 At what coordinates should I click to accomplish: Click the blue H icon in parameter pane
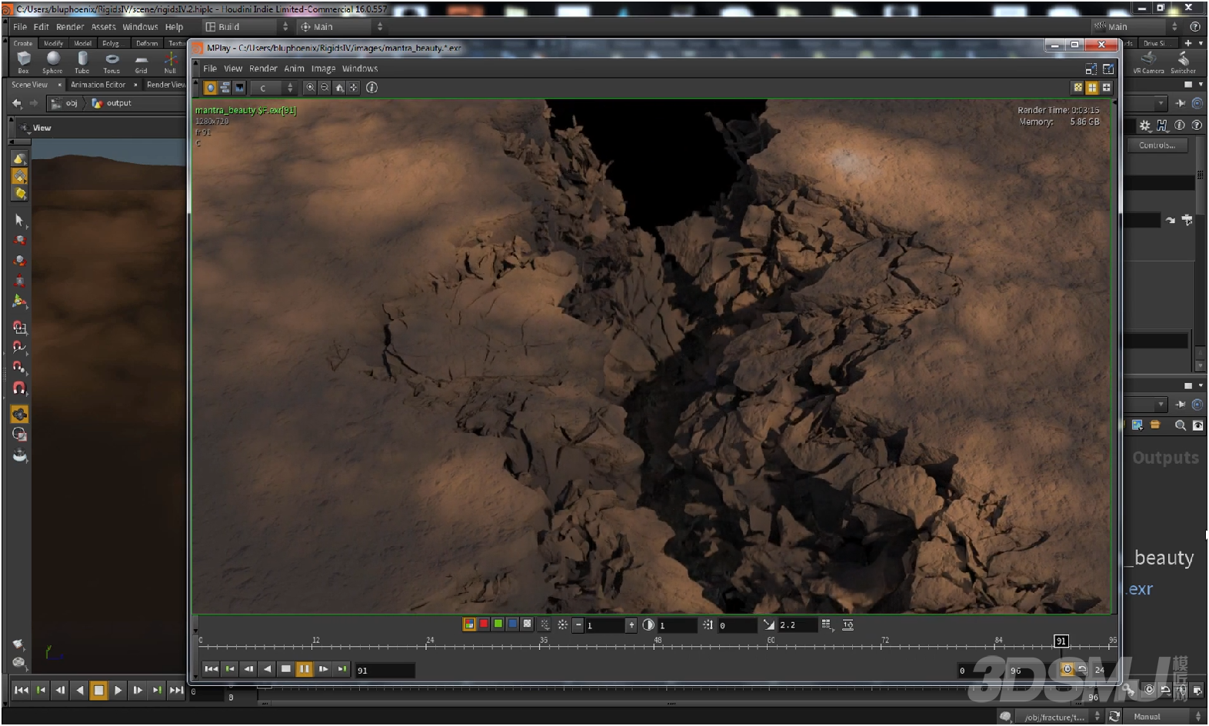click(1162, 125)
